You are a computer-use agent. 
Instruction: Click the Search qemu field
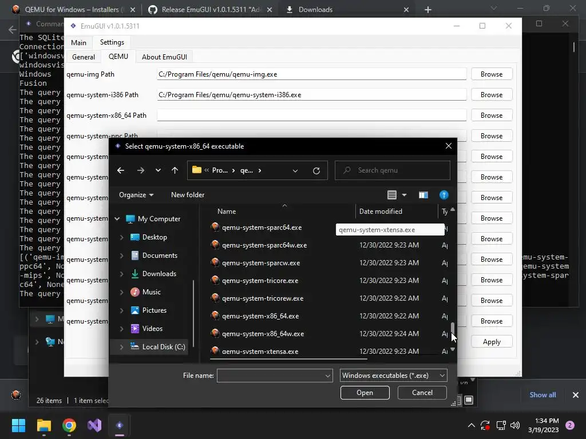[393, 170]
